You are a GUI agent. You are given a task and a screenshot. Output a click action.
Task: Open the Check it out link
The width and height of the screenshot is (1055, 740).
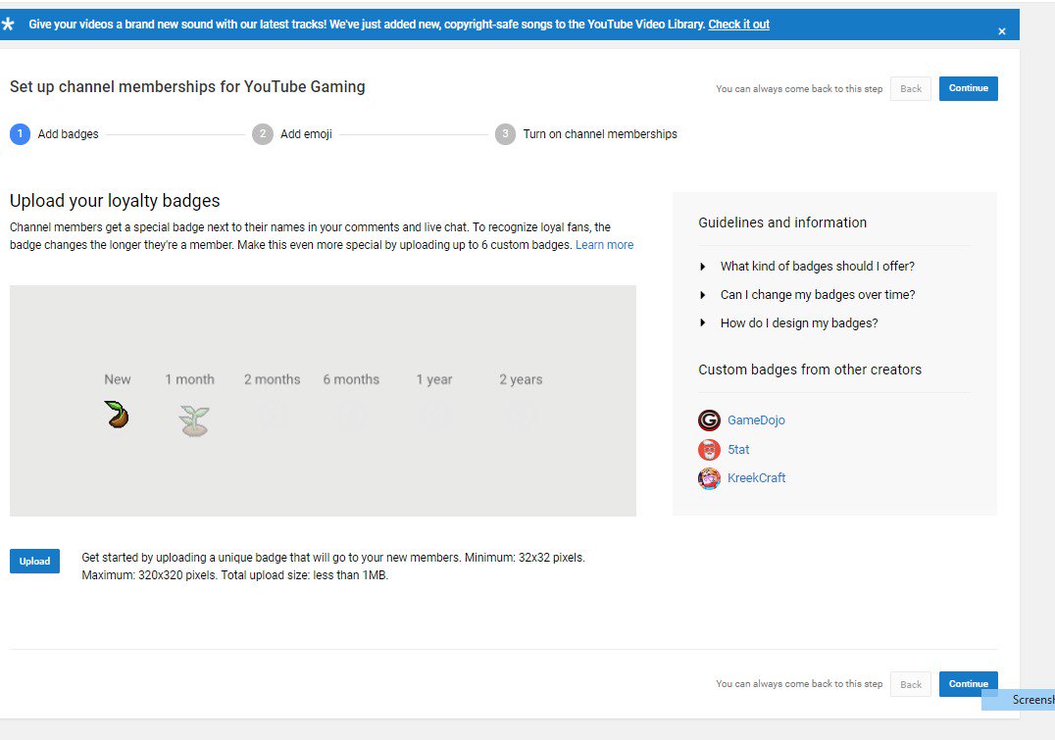tap(738, 25)
